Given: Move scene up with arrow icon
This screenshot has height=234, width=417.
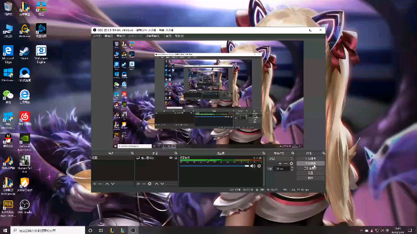Looking at the screenshot, I should coord(107,184).
